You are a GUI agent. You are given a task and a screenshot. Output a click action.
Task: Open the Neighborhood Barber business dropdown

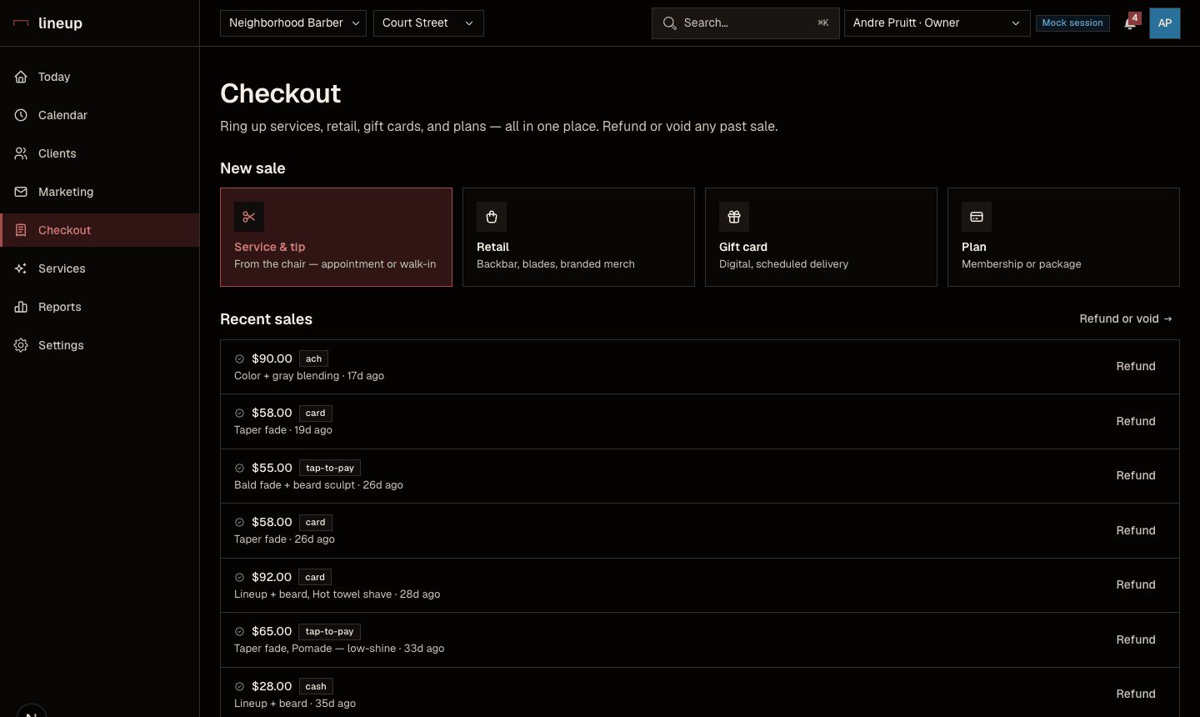click(x=293, y=23)
